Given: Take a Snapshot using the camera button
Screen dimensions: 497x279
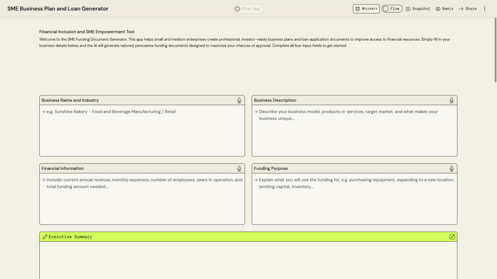Looking at the screenshot, I should click(x=418, y=9).
